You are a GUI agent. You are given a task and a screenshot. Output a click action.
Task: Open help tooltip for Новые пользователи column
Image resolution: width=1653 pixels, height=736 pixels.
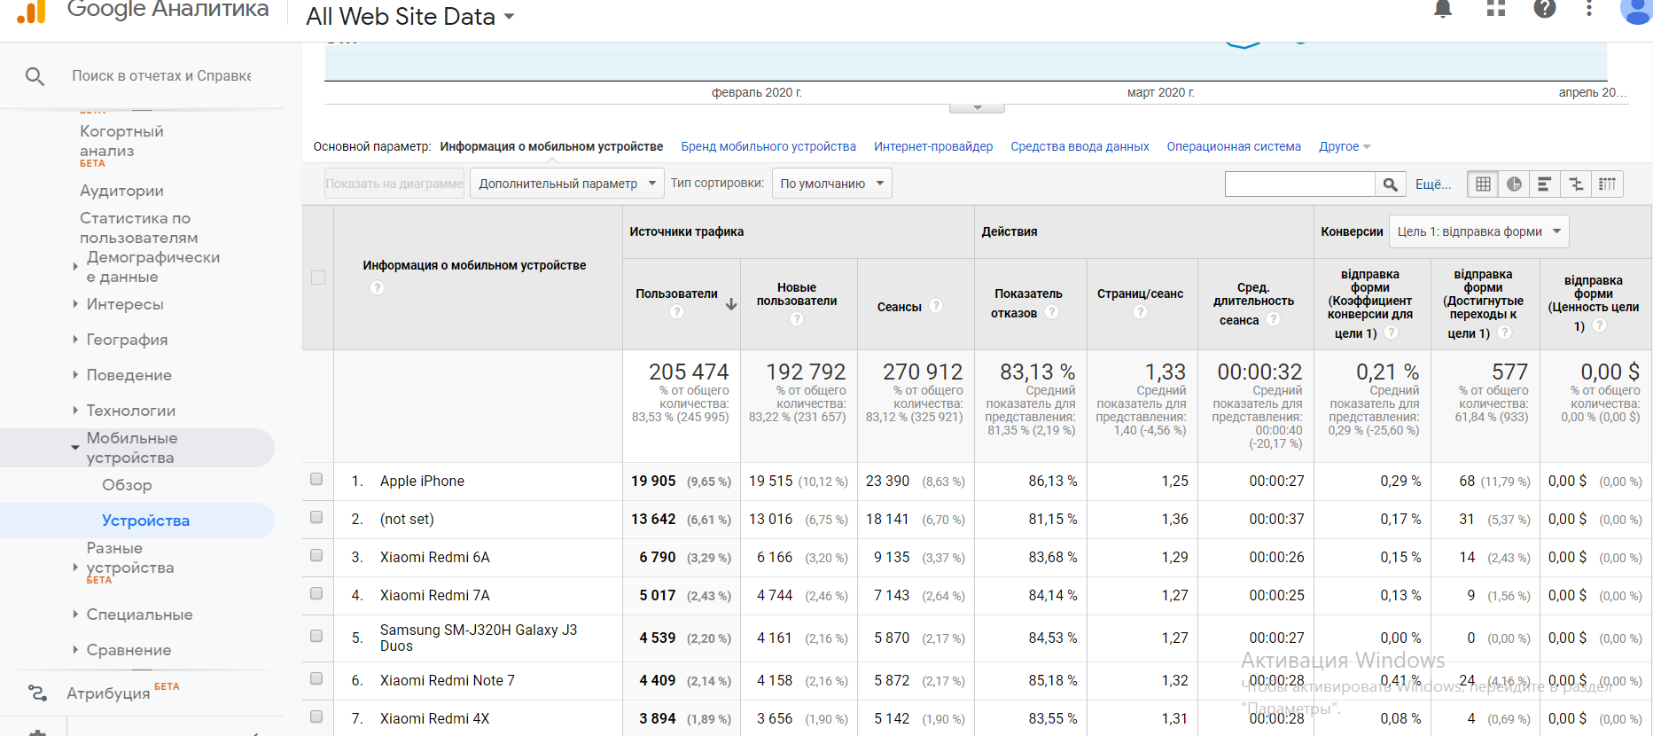797,319
